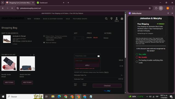
Task: Select the Ship to an Address radio option
Action: click(x=44, y=43)
